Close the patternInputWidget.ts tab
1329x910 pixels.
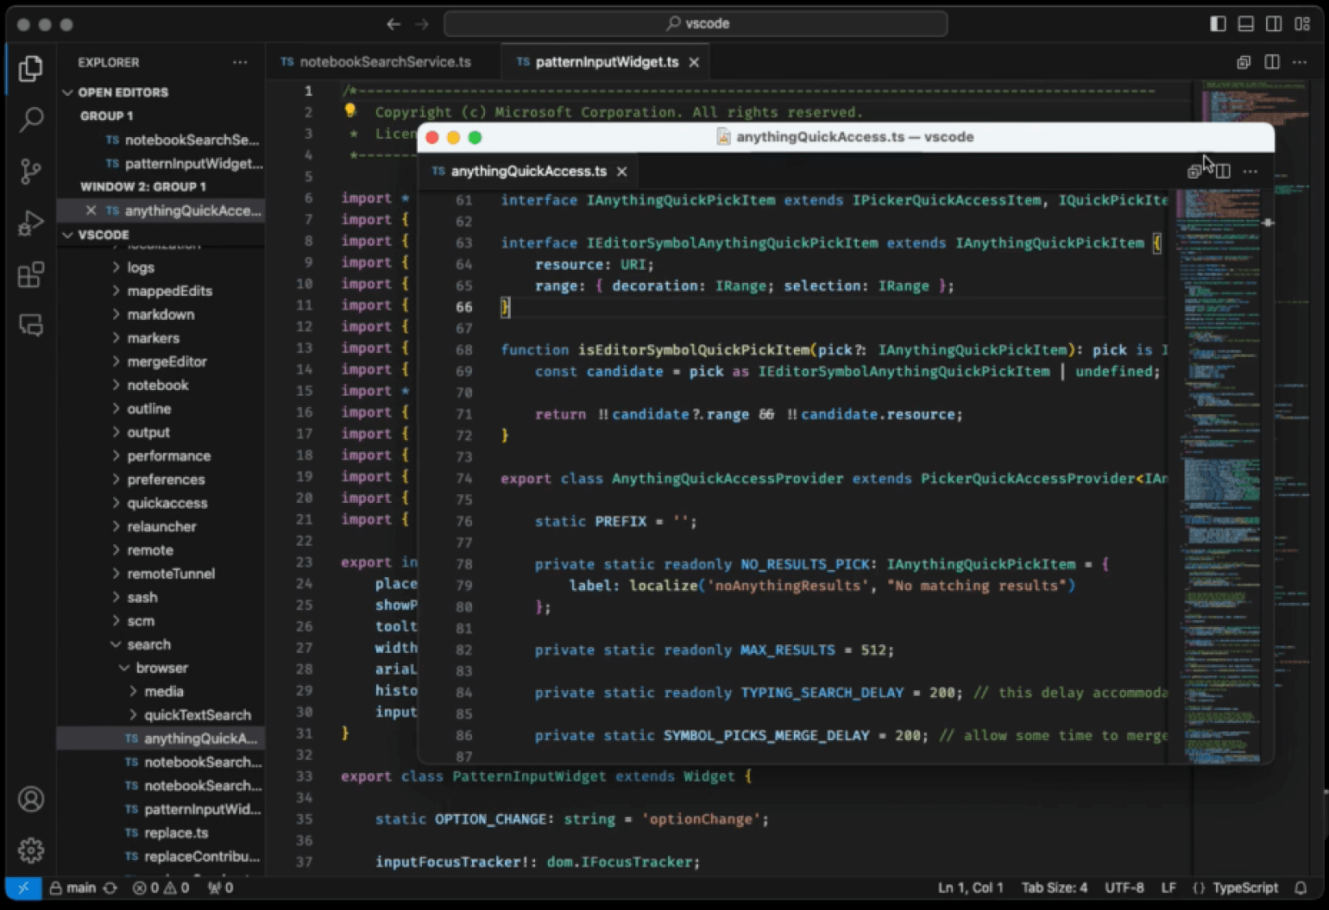694,62
